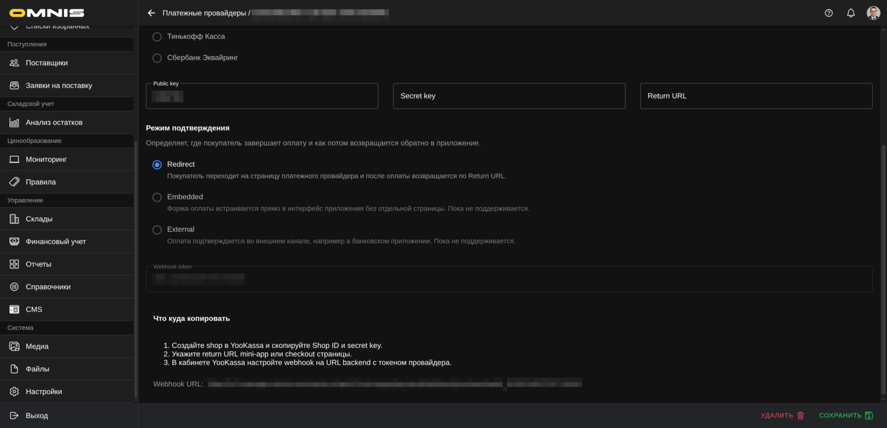Select the Поставщики section icon

pos(14,62)
